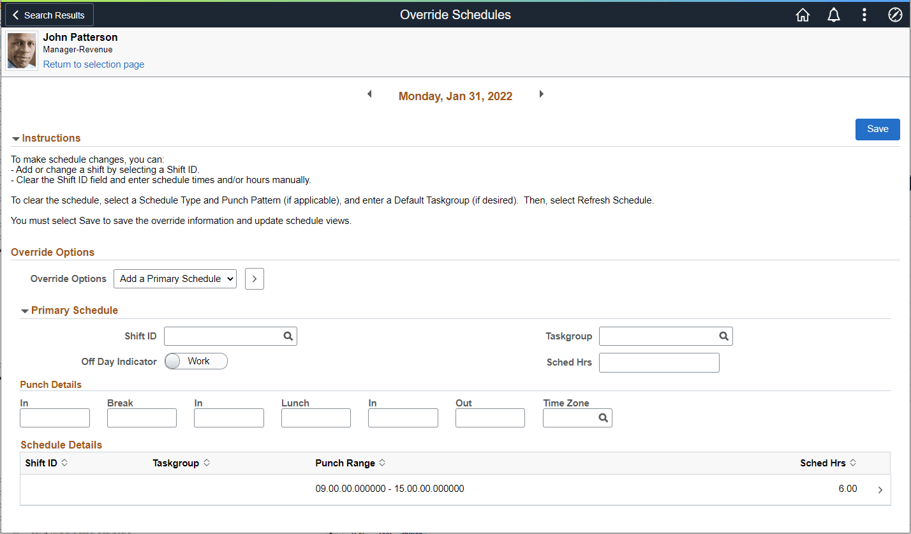Image resolution: width=911 pixels, height=534 pixels.
Task: Collapse the Primary Schedule section
Action: (x=24, y=310)
